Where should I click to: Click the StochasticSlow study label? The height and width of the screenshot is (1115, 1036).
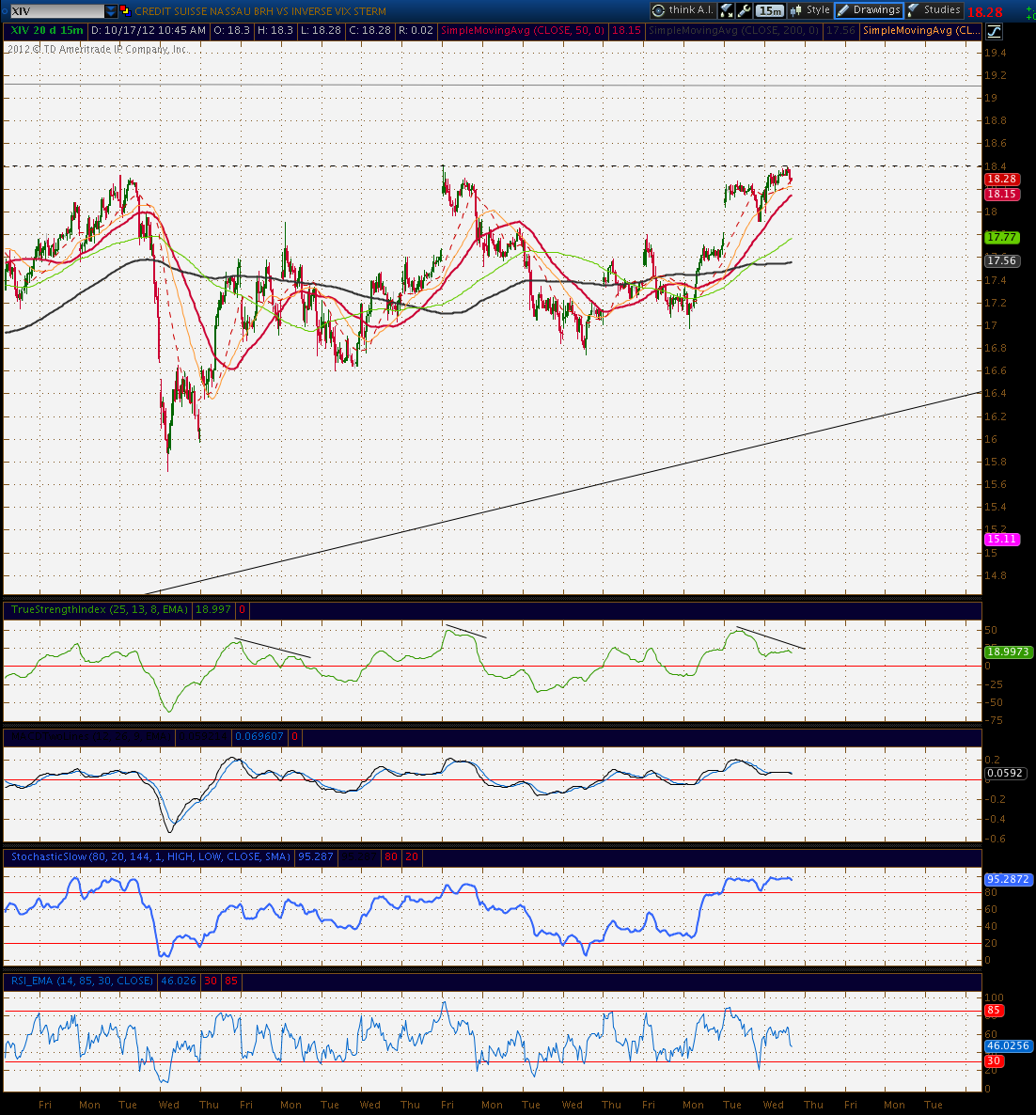150,856
